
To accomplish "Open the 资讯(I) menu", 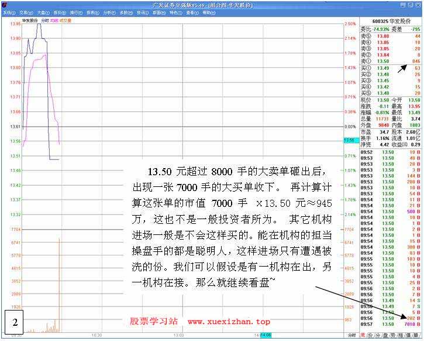I will point(143,12).
